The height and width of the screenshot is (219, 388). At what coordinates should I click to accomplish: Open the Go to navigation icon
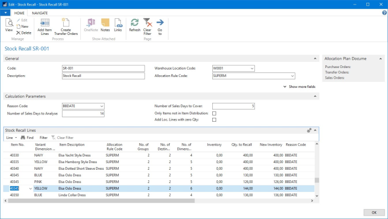coord(160,23)
